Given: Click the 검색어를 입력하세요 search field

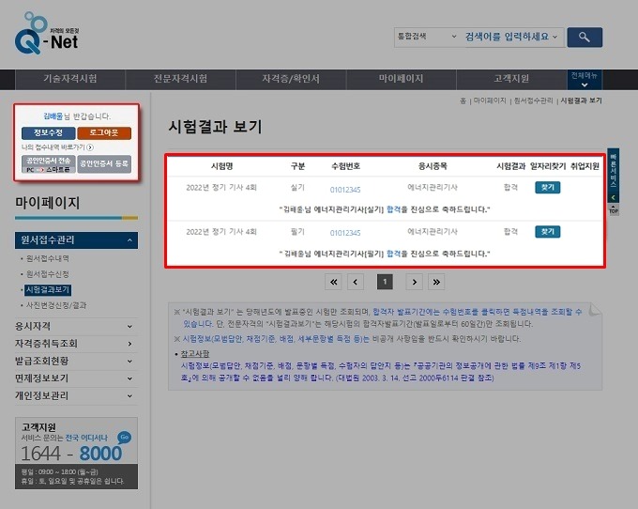Looking at the screenshot, I should click(x=511, y=37).
